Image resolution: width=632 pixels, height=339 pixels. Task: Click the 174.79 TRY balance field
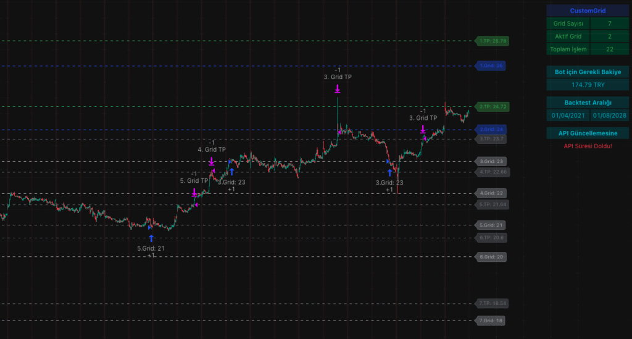coord(588,84)
